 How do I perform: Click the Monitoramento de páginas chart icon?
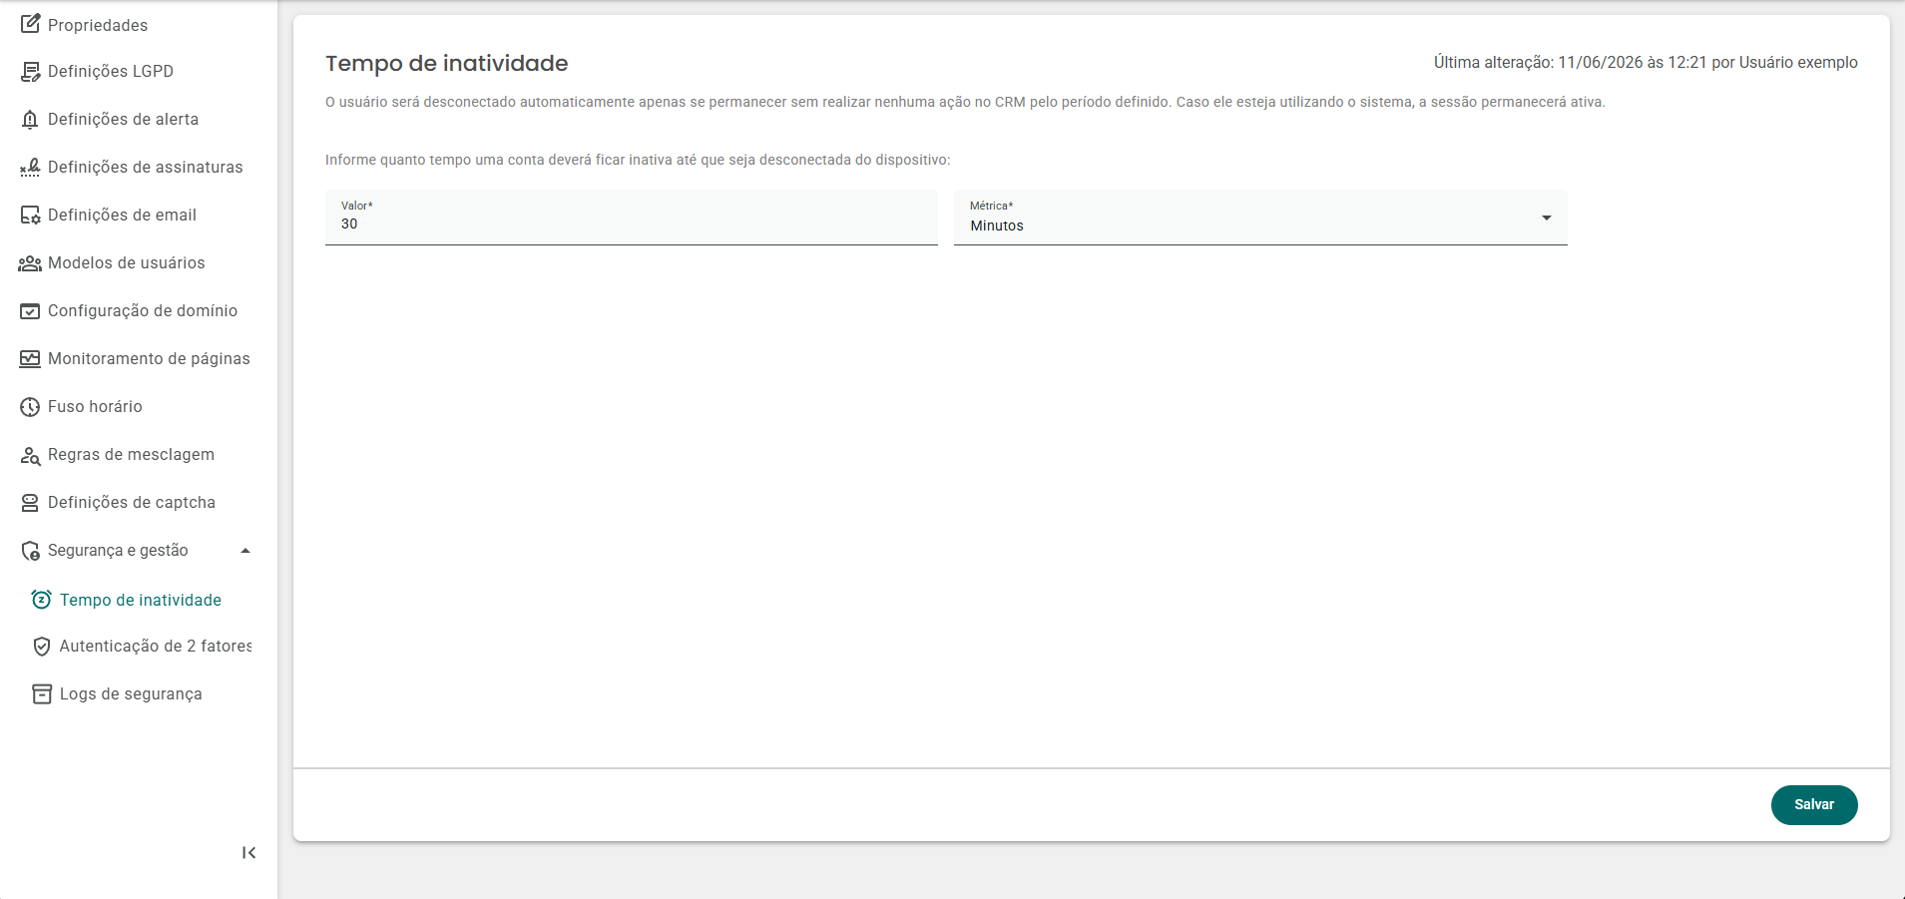[x=30, y=359]
